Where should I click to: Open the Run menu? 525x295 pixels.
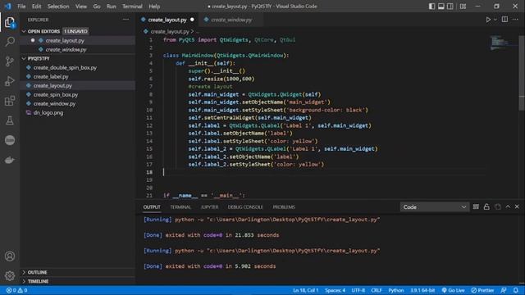pos(112,7)
